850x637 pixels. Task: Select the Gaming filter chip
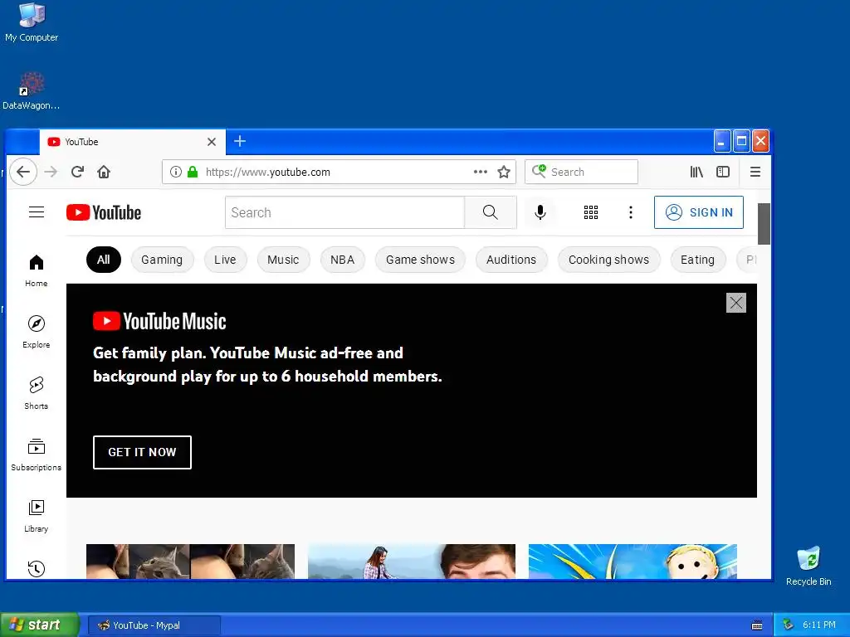pos(162,260)
